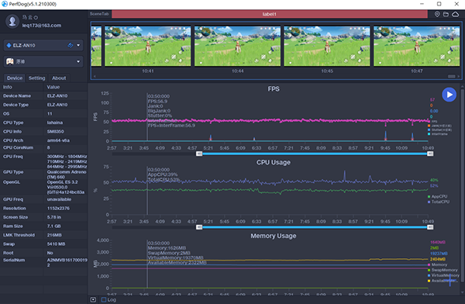
Task: Toggle Stutter series in FPS legend
Action: pos(439,130)
